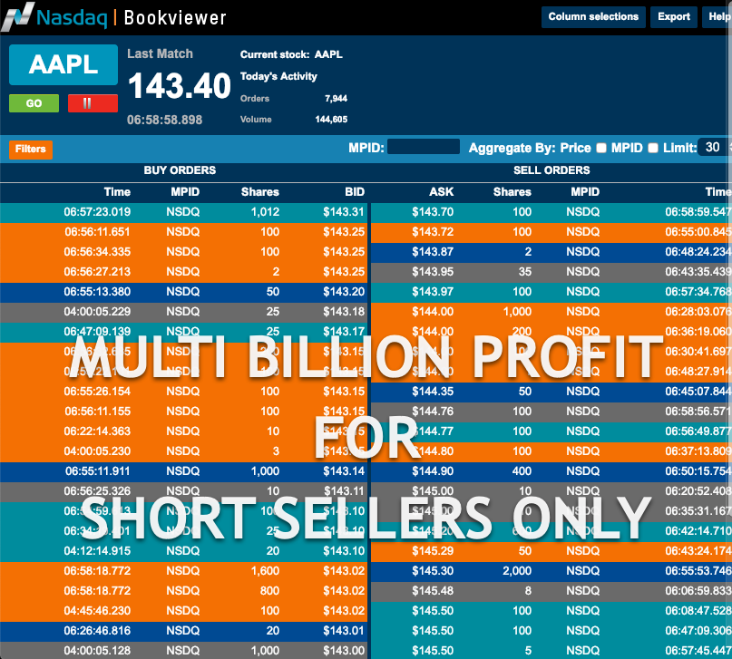This screenshot has width=732, height=659.
Task: Open the Help button
Action: [x=718, y=17]
